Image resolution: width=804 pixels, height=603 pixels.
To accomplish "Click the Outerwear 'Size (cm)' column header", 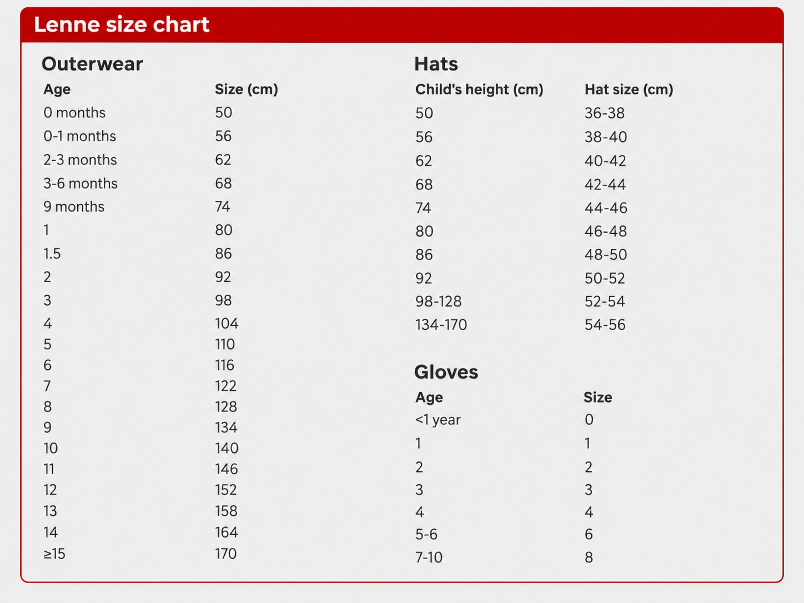I will [247, 89].
